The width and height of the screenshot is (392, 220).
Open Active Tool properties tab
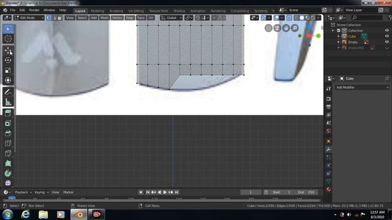point(328,89)
